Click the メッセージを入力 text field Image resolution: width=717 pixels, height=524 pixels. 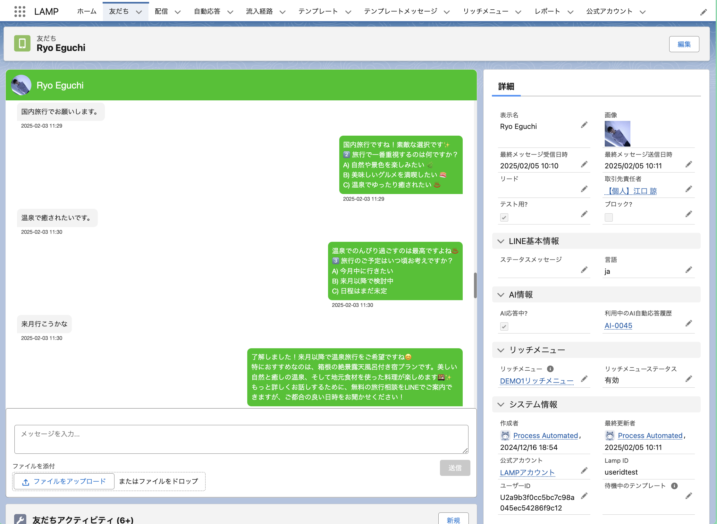241,439
